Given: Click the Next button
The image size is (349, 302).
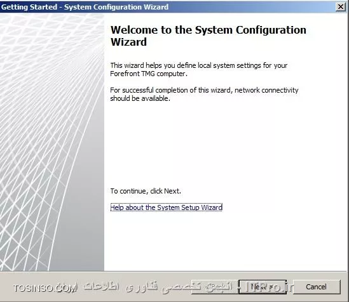Looking at the screenshot, I should [x=263, y=287].
